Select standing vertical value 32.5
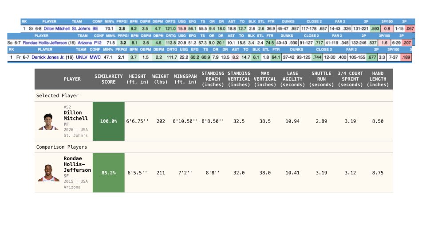The image size is (426, 239). 239,121
